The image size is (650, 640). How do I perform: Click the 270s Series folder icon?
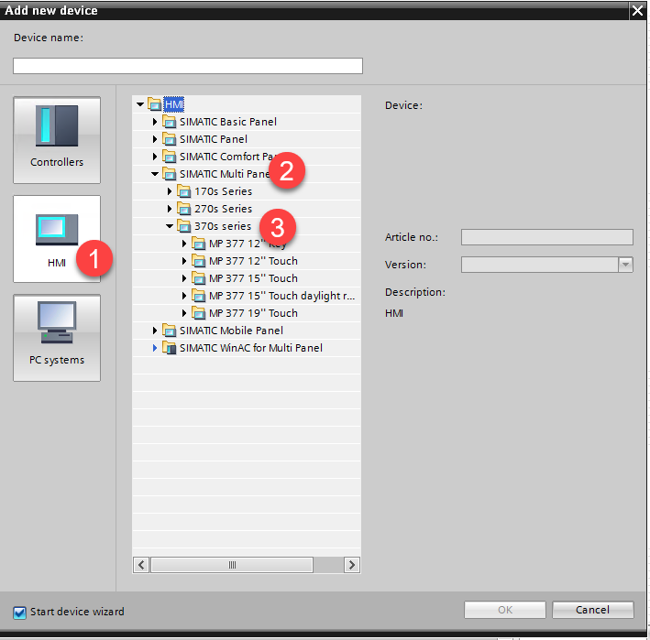point(183,209)
